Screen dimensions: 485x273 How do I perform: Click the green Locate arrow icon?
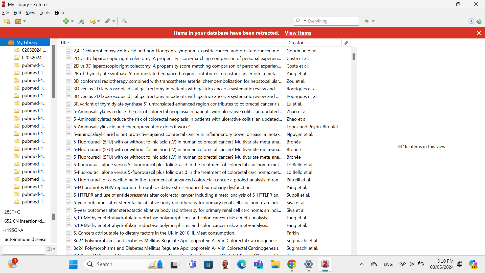[367, 21]
